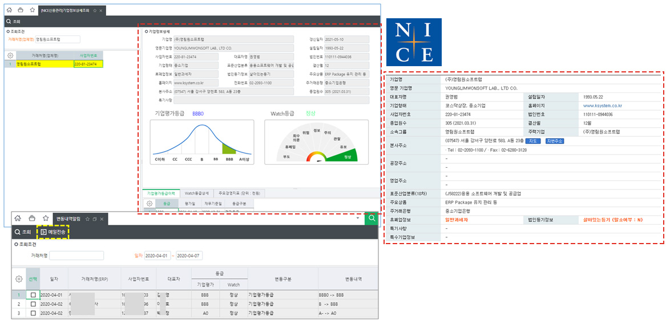Viewport: 666px width, 324px height.
Task: Run 조회 search in the 기업정보상세조회 window
Action: [13, 21]
